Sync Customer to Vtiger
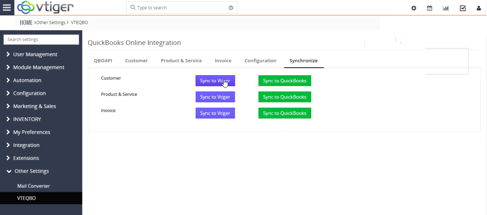Image resolution: width=487 pixels, height=215 pixels. (x=215, y=81)
